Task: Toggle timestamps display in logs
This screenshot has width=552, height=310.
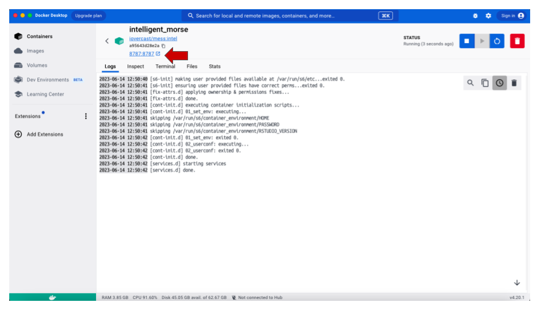Action: tap(500, 83)
